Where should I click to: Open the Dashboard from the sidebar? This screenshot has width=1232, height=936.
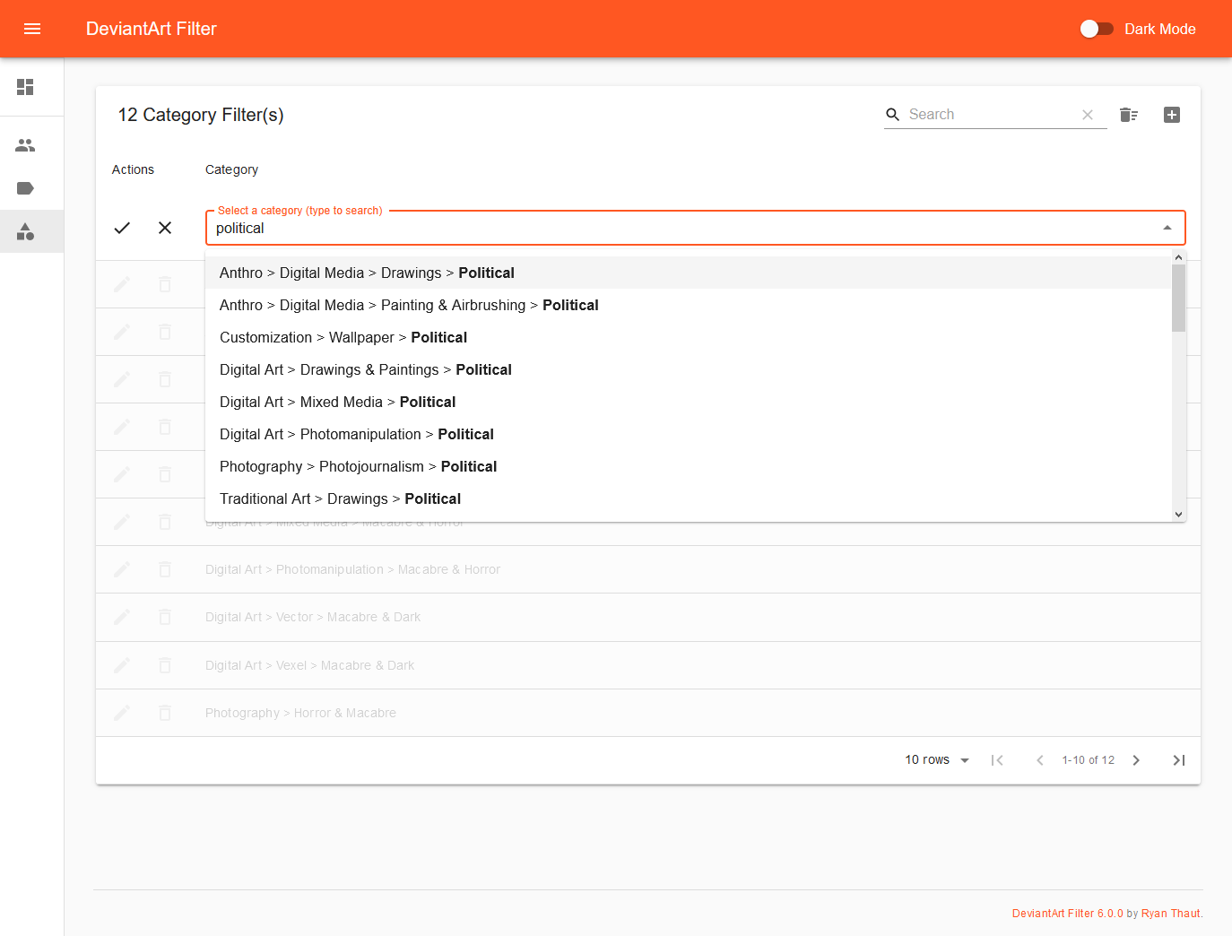pos(25,87)
